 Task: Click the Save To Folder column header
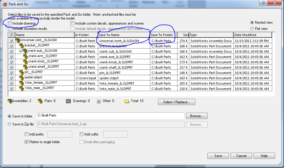[163, 35]
